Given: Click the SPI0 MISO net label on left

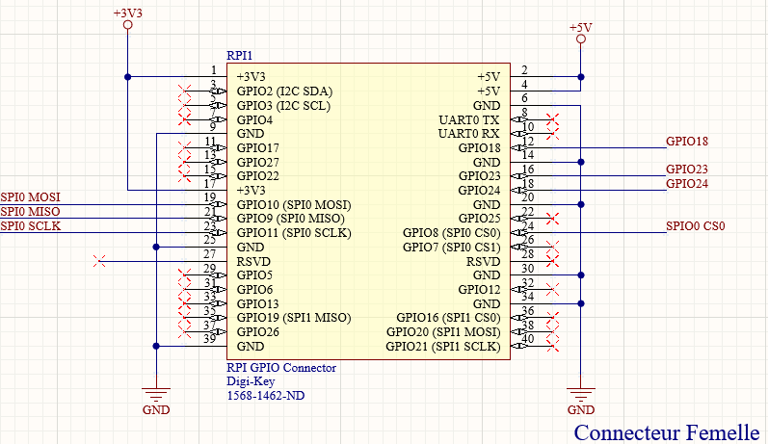Looking at the screenshot, I should tap(30, 212).
